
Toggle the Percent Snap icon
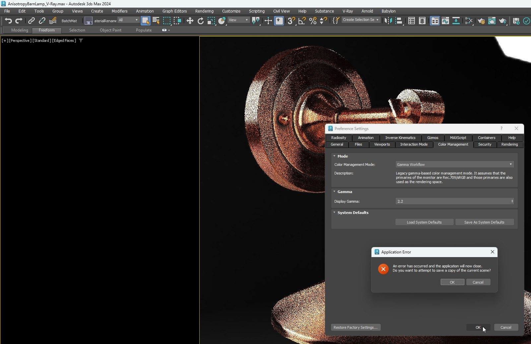[x=312, y=21]
